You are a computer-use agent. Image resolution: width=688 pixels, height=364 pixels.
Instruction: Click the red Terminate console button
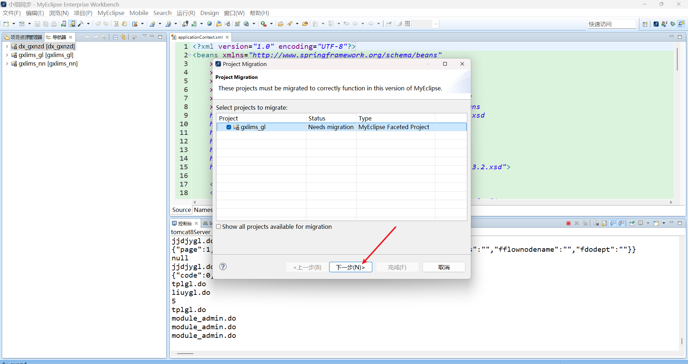568,223
